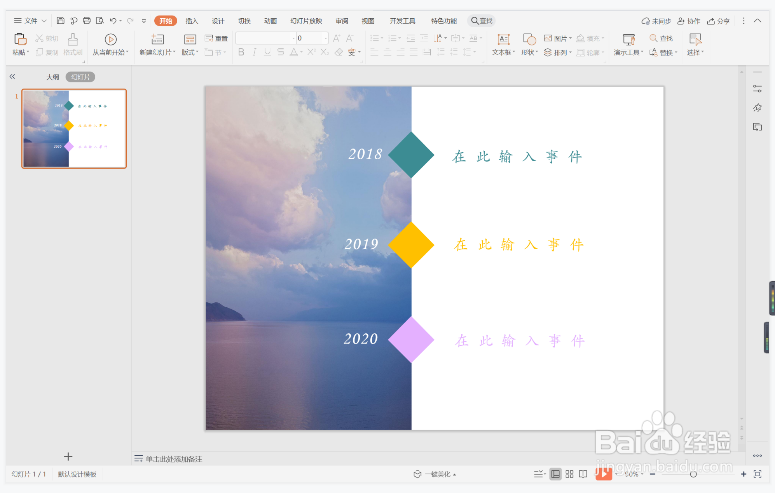Switch to the 大纲 outline panel tab
Viewport: 775px width, 493px height.
pyautogui.click(x=52, y=77)
